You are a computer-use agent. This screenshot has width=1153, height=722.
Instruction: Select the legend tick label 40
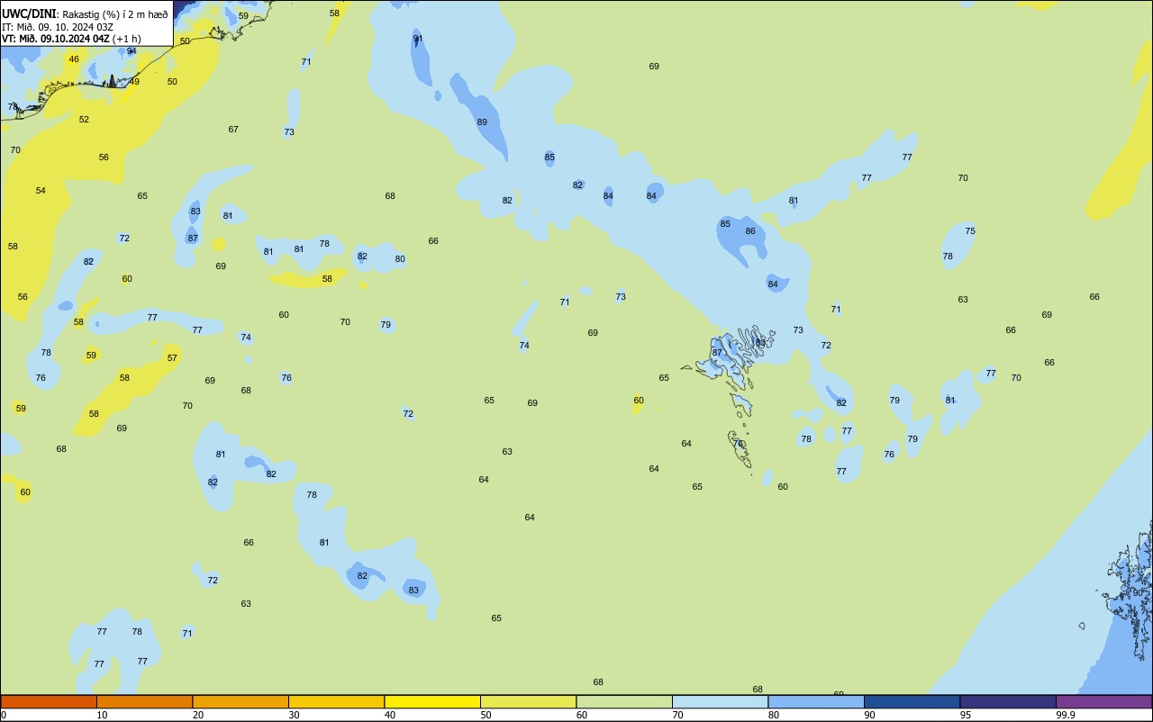tap(390, 715)
